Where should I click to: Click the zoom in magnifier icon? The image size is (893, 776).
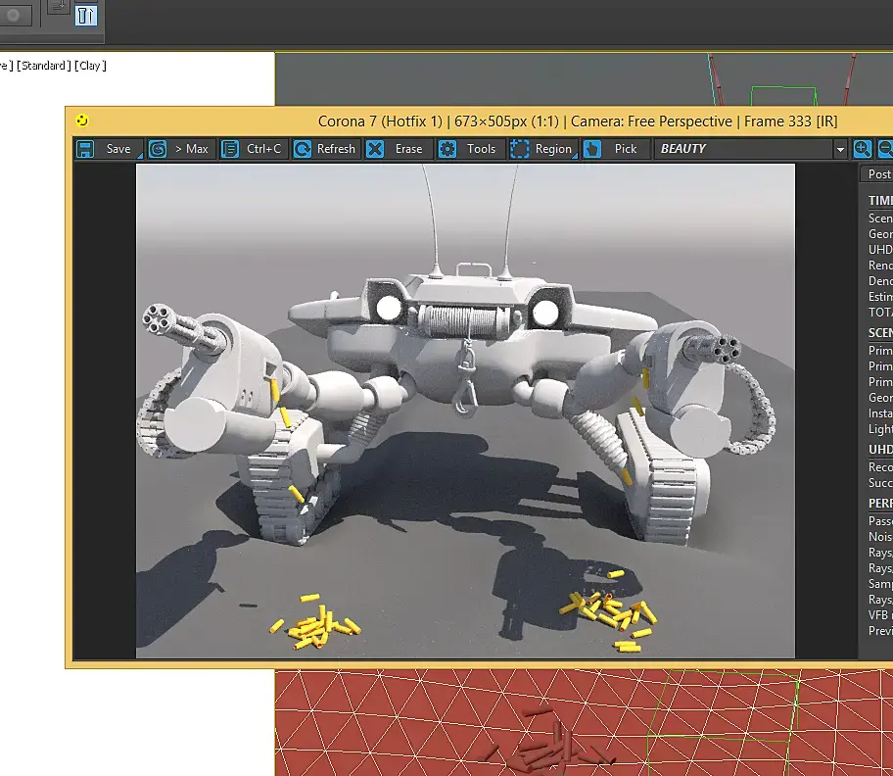(x=863, y=149)
